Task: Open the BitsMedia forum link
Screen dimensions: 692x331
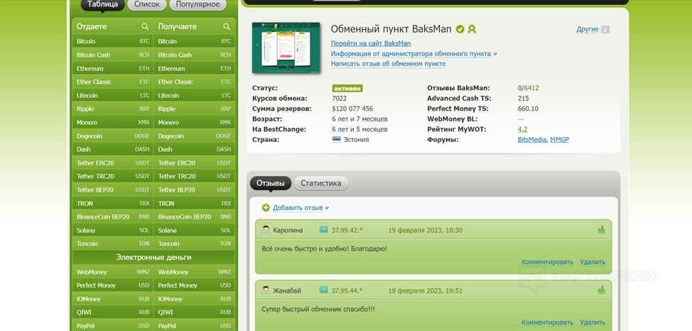Action: (x=532, y=140)
